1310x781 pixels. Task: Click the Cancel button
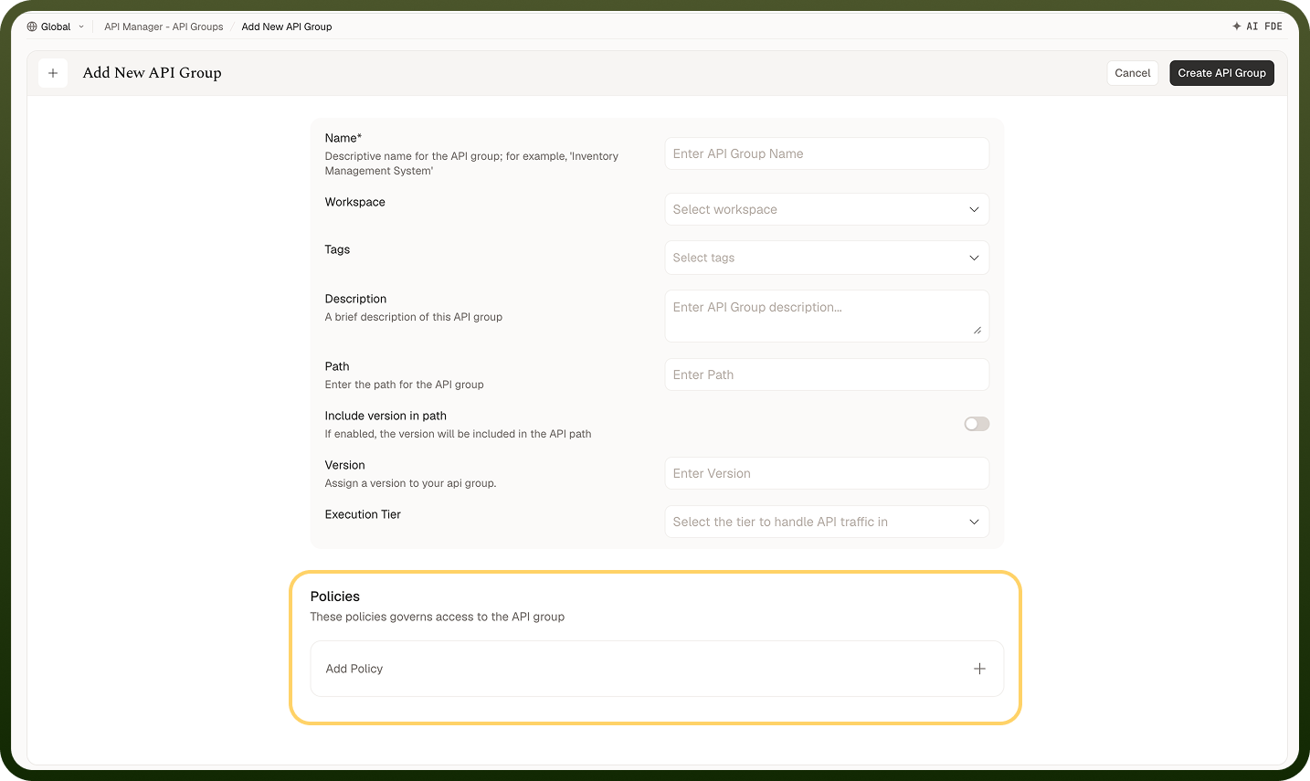[1133, 73]
